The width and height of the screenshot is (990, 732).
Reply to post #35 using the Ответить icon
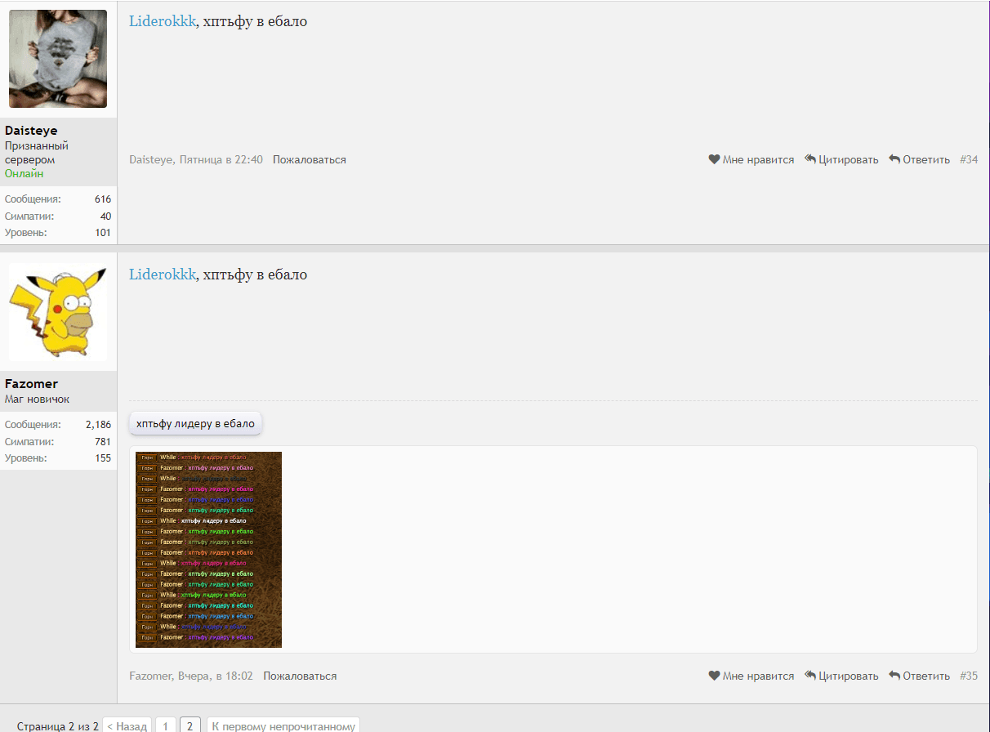894,676
